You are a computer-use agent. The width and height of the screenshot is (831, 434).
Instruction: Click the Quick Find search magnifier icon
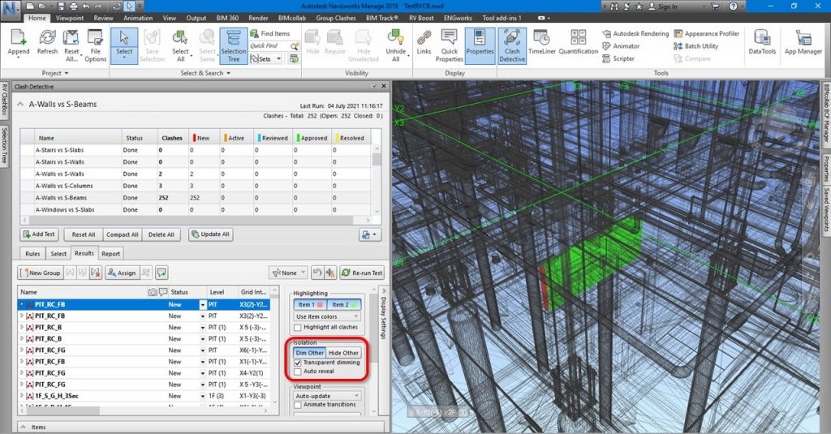[294, 46]
